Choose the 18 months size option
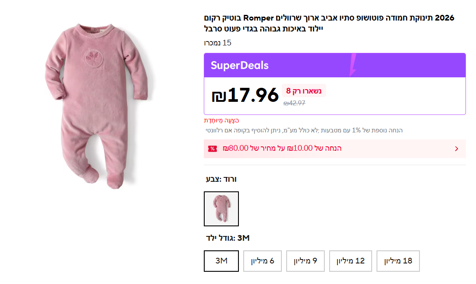The image size is (476, 284). pos(398,261)
